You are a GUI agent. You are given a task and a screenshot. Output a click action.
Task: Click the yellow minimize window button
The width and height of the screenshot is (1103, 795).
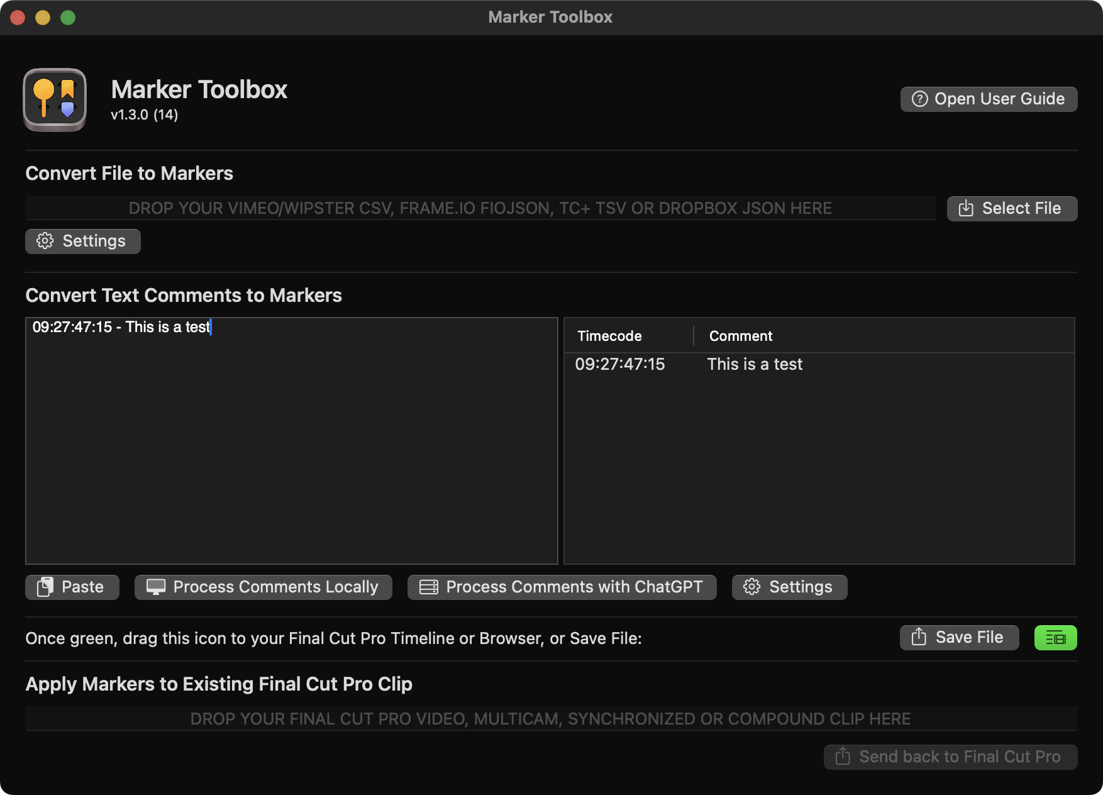point(43,18)
